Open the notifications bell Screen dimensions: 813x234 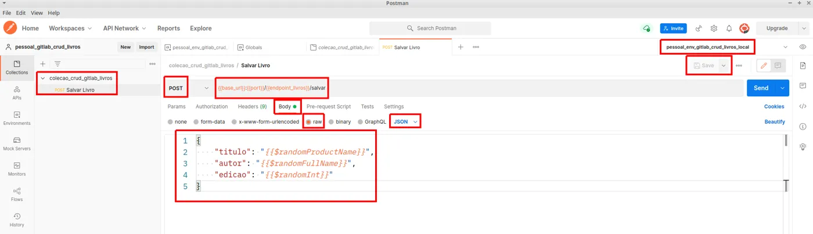pos(729,28)
